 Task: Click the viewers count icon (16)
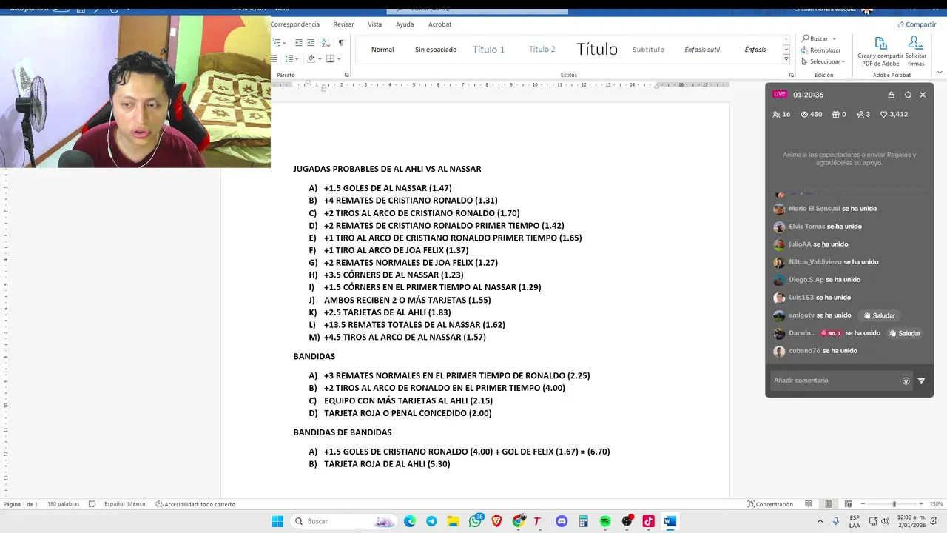pos(776,115)
